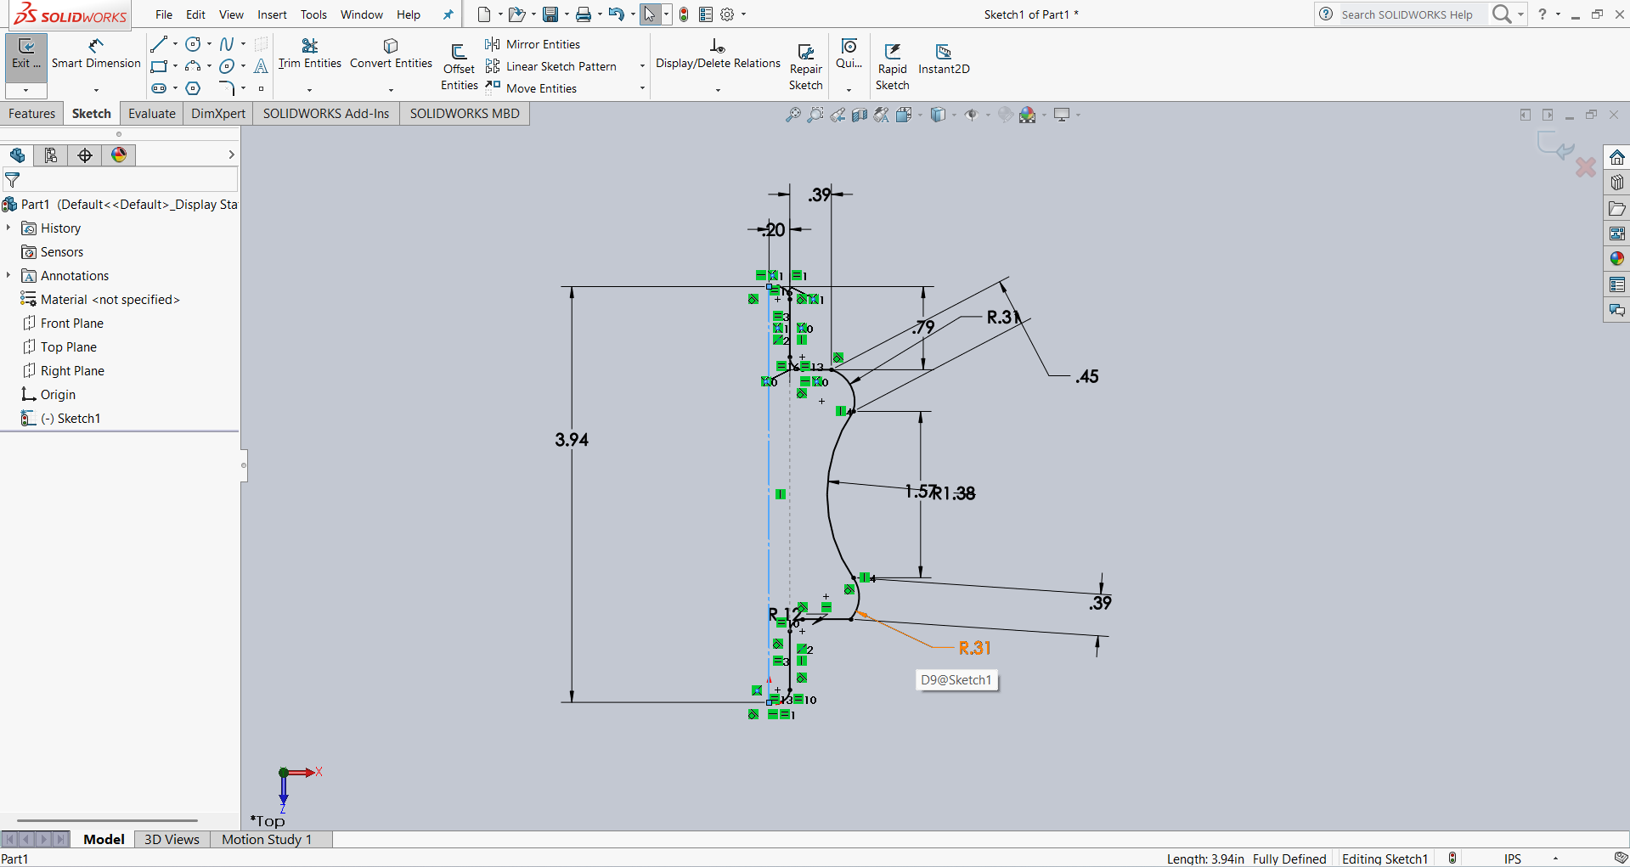1630x867 pixels.
Task: Expand the FeatureManager tabs chevron
Action: coord(231,155)
